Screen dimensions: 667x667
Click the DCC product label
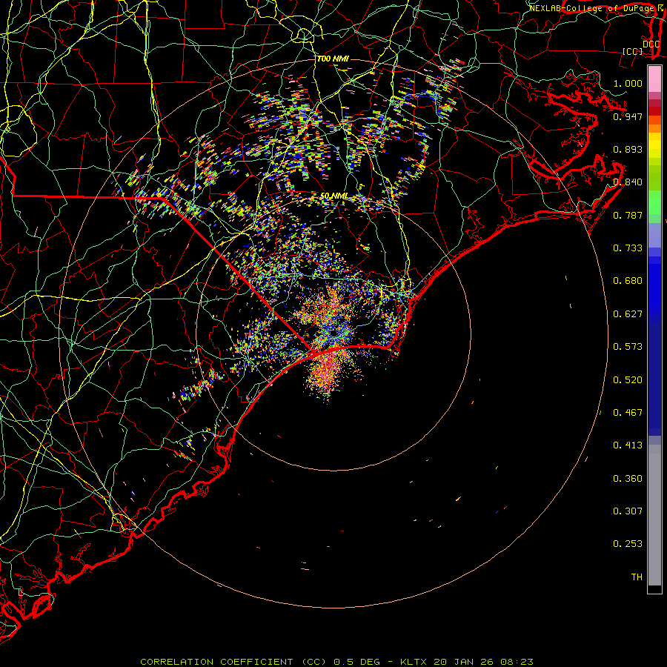click(x=651, y=44)
